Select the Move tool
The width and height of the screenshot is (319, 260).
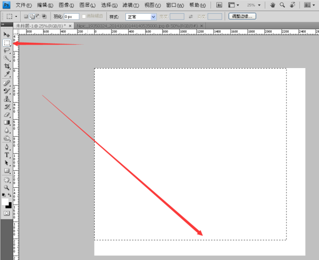[x=7, y=35]
